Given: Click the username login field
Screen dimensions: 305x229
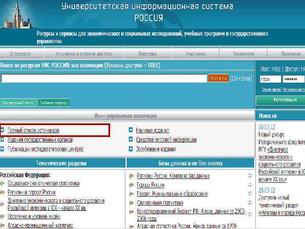Looking at the screenshot, I should tap(270, 79).
